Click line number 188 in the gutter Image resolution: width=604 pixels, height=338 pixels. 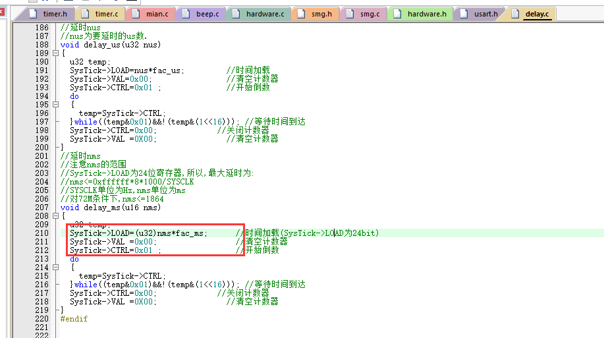tap(42, 45)
